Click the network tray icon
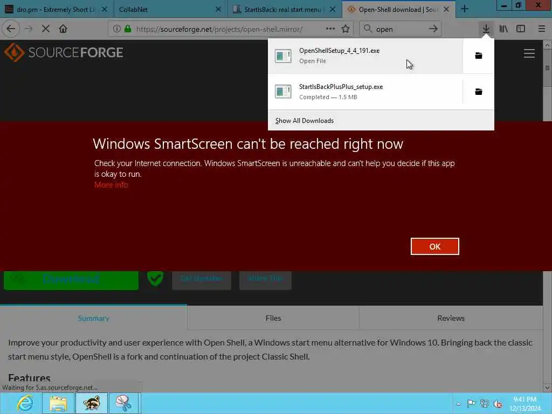This screenshot has width=552, height=414. [485, 404]
